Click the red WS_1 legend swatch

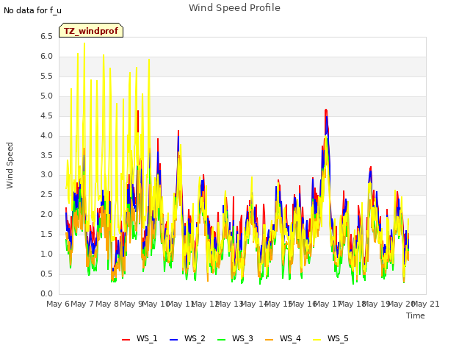point(126,339)
